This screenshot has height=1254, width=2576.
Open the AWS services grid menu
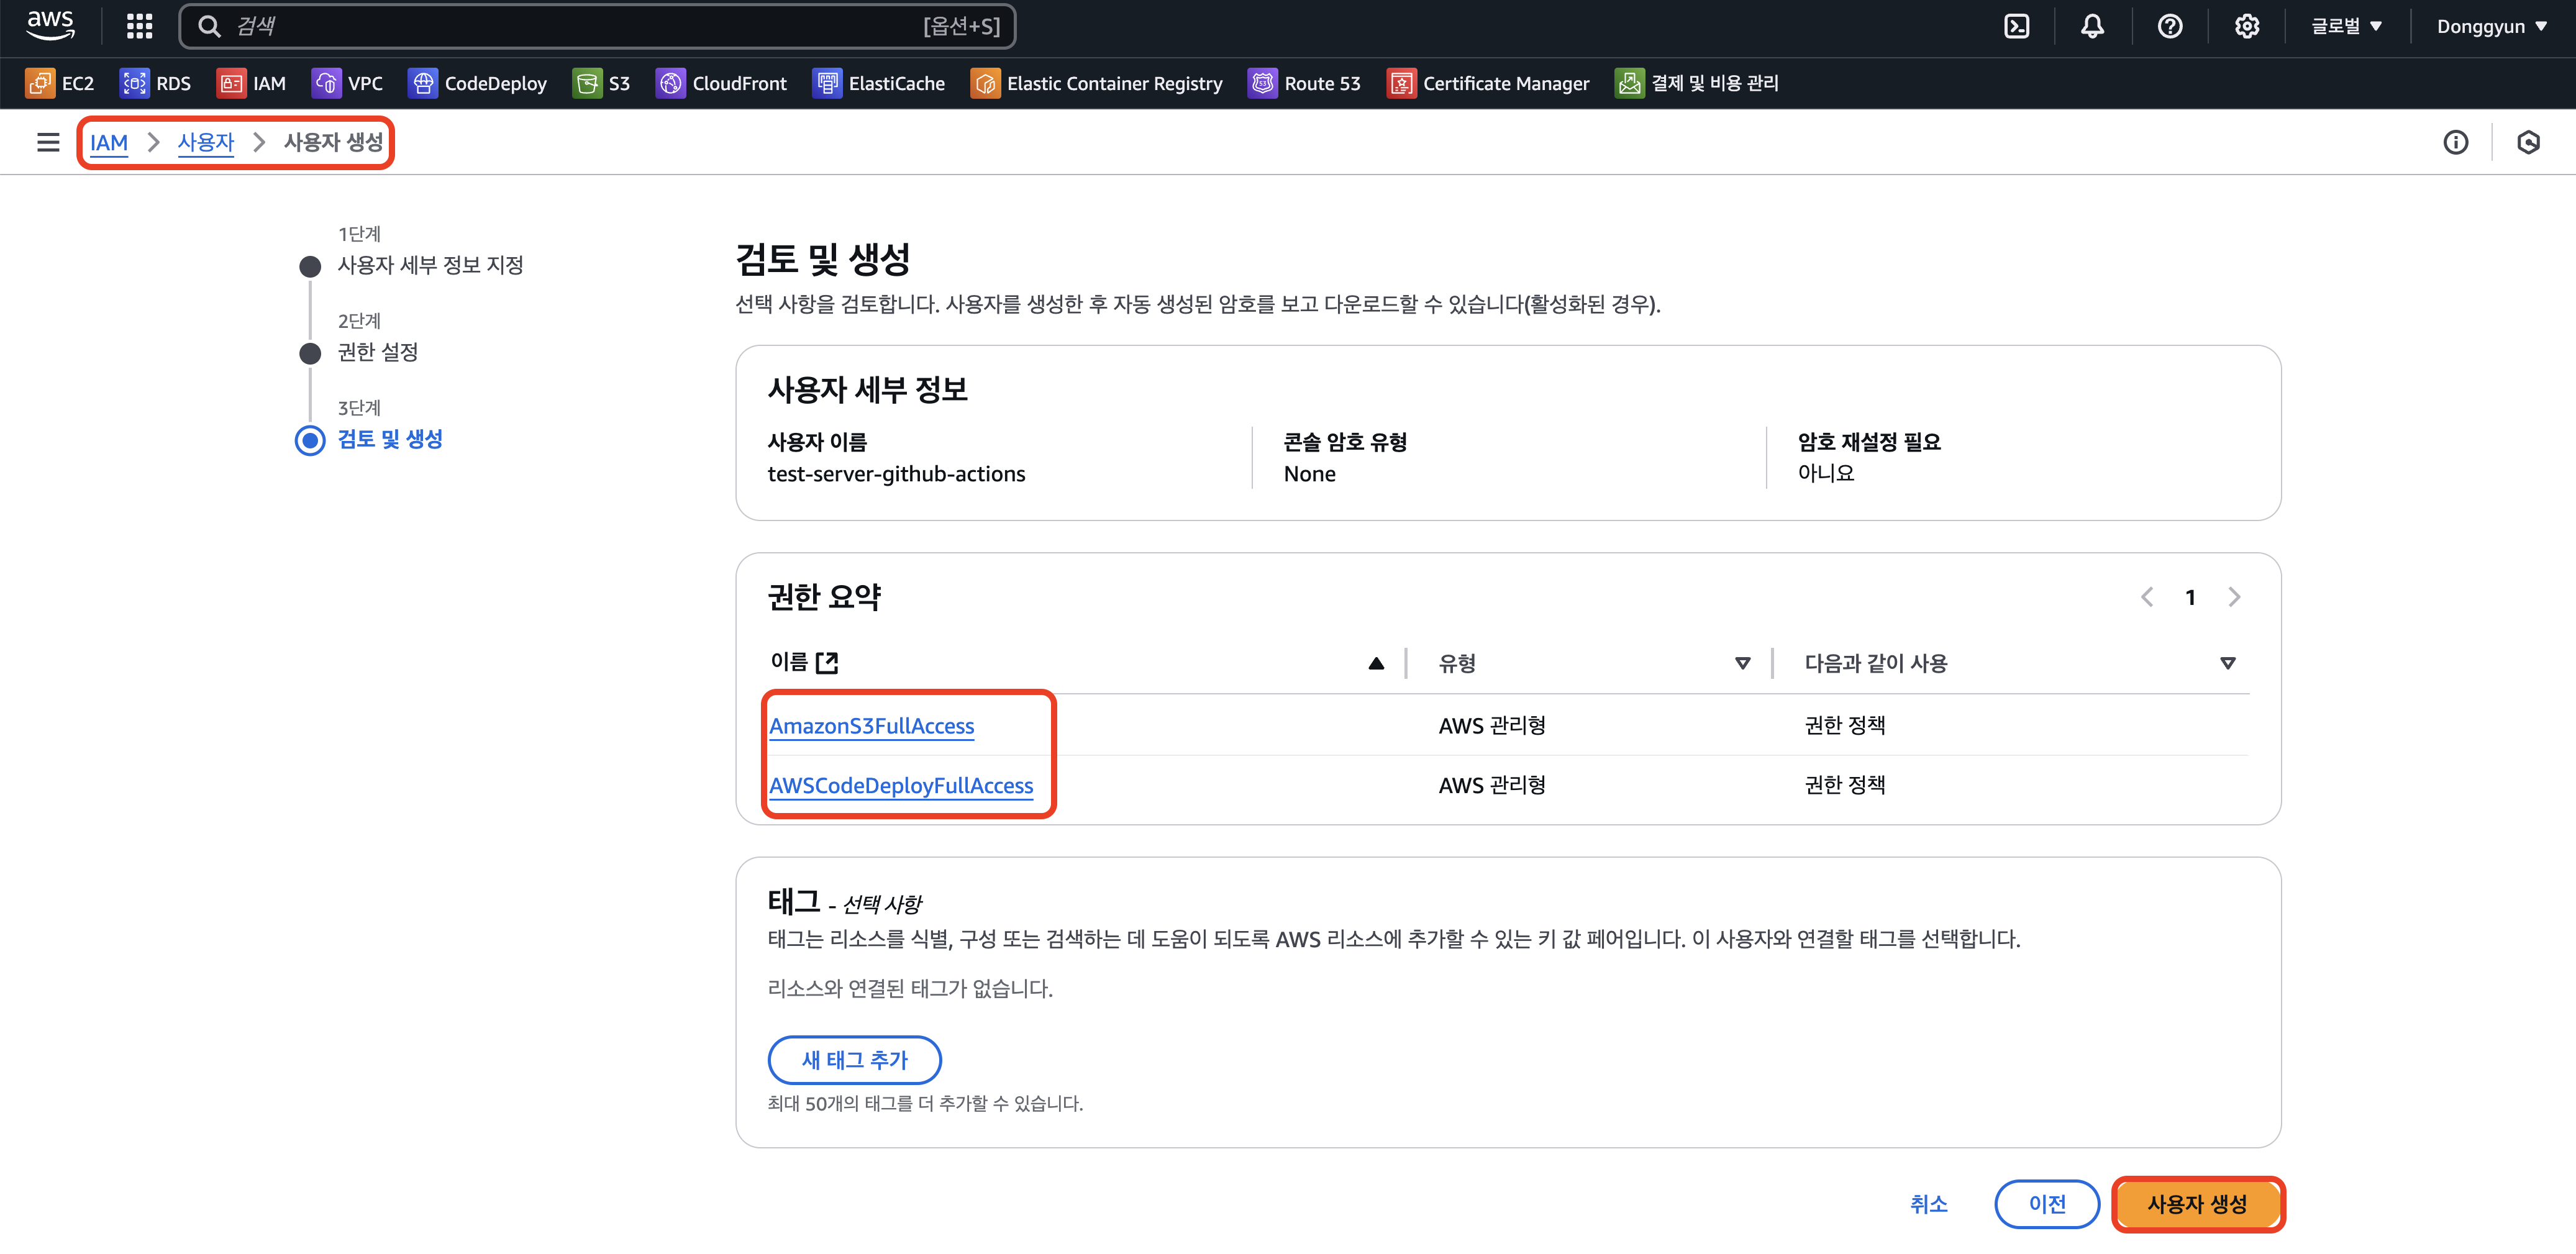coord(139,26)
